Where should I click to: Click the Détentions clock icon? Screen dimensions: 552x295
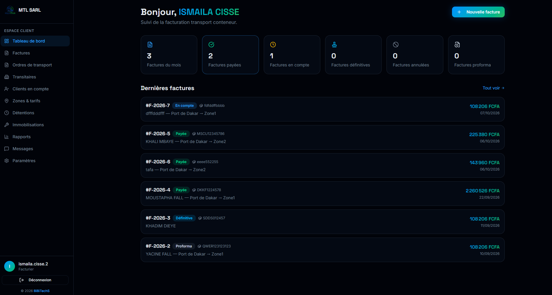[7, 113]
